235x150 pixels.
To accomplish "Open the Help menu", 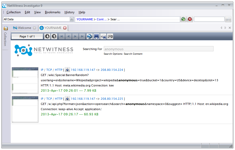I will tap(82, 12).
